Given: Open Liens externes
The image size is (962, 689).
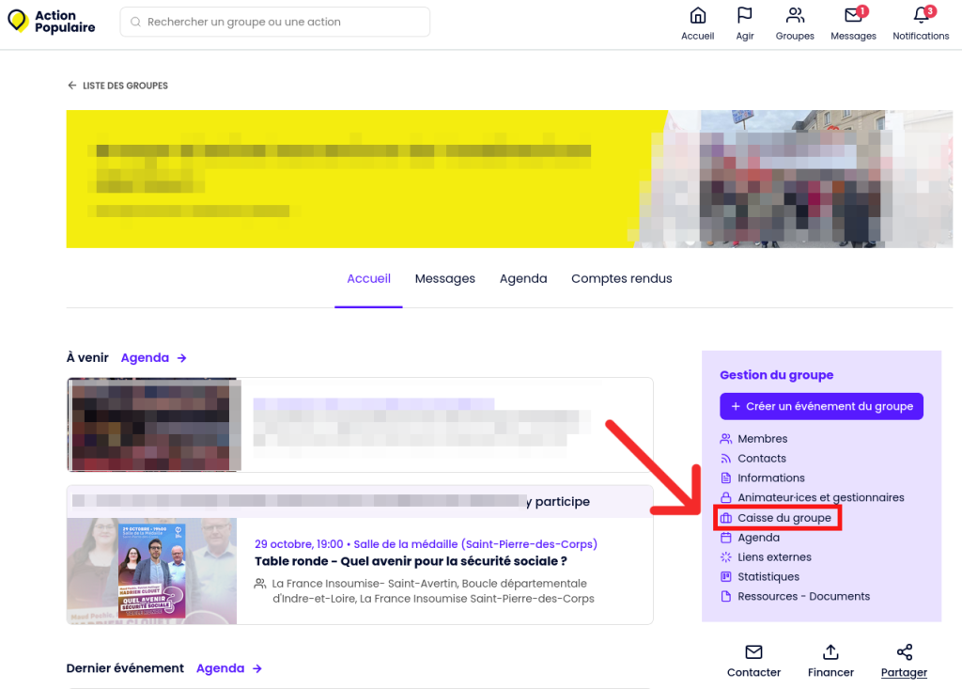Looking at the screenshot, I should tap(774, 557).
